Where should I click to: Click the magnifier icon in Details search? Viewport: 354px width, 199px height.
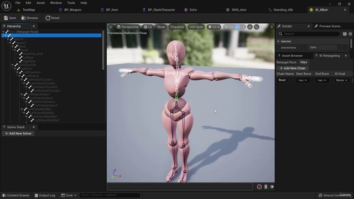coord(280,34)
